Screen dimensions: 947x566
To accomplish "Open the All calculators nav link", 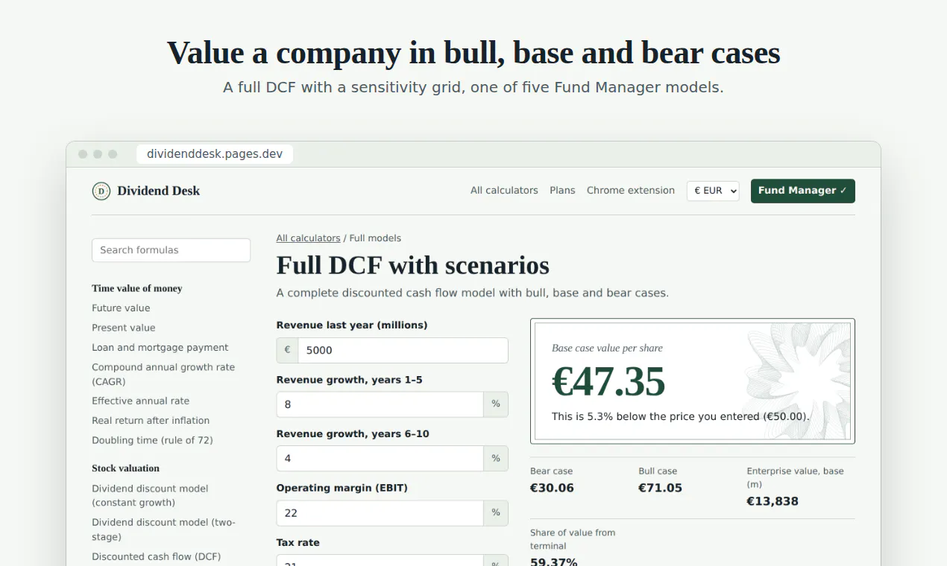I will click(504, 191).
